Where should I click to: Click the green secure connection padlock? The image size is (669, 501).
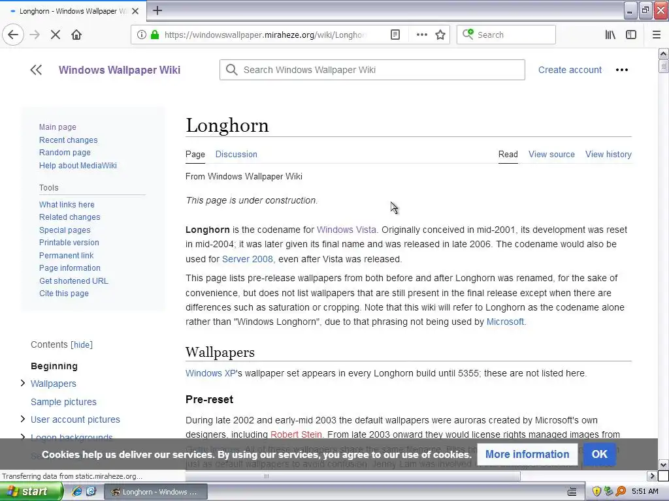click(155, 35)
